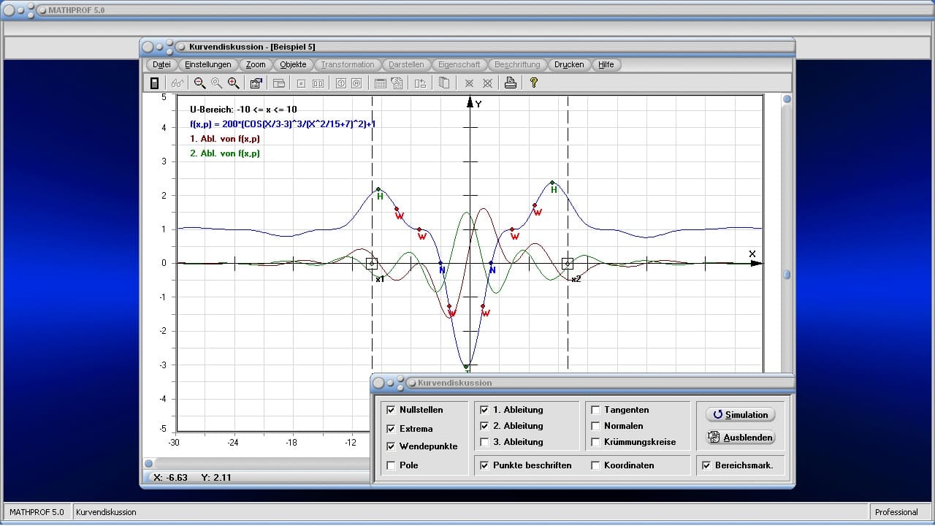
Task: Click the window layout toolbar icon
Action: pyautogui.click(x=278, y=83)
